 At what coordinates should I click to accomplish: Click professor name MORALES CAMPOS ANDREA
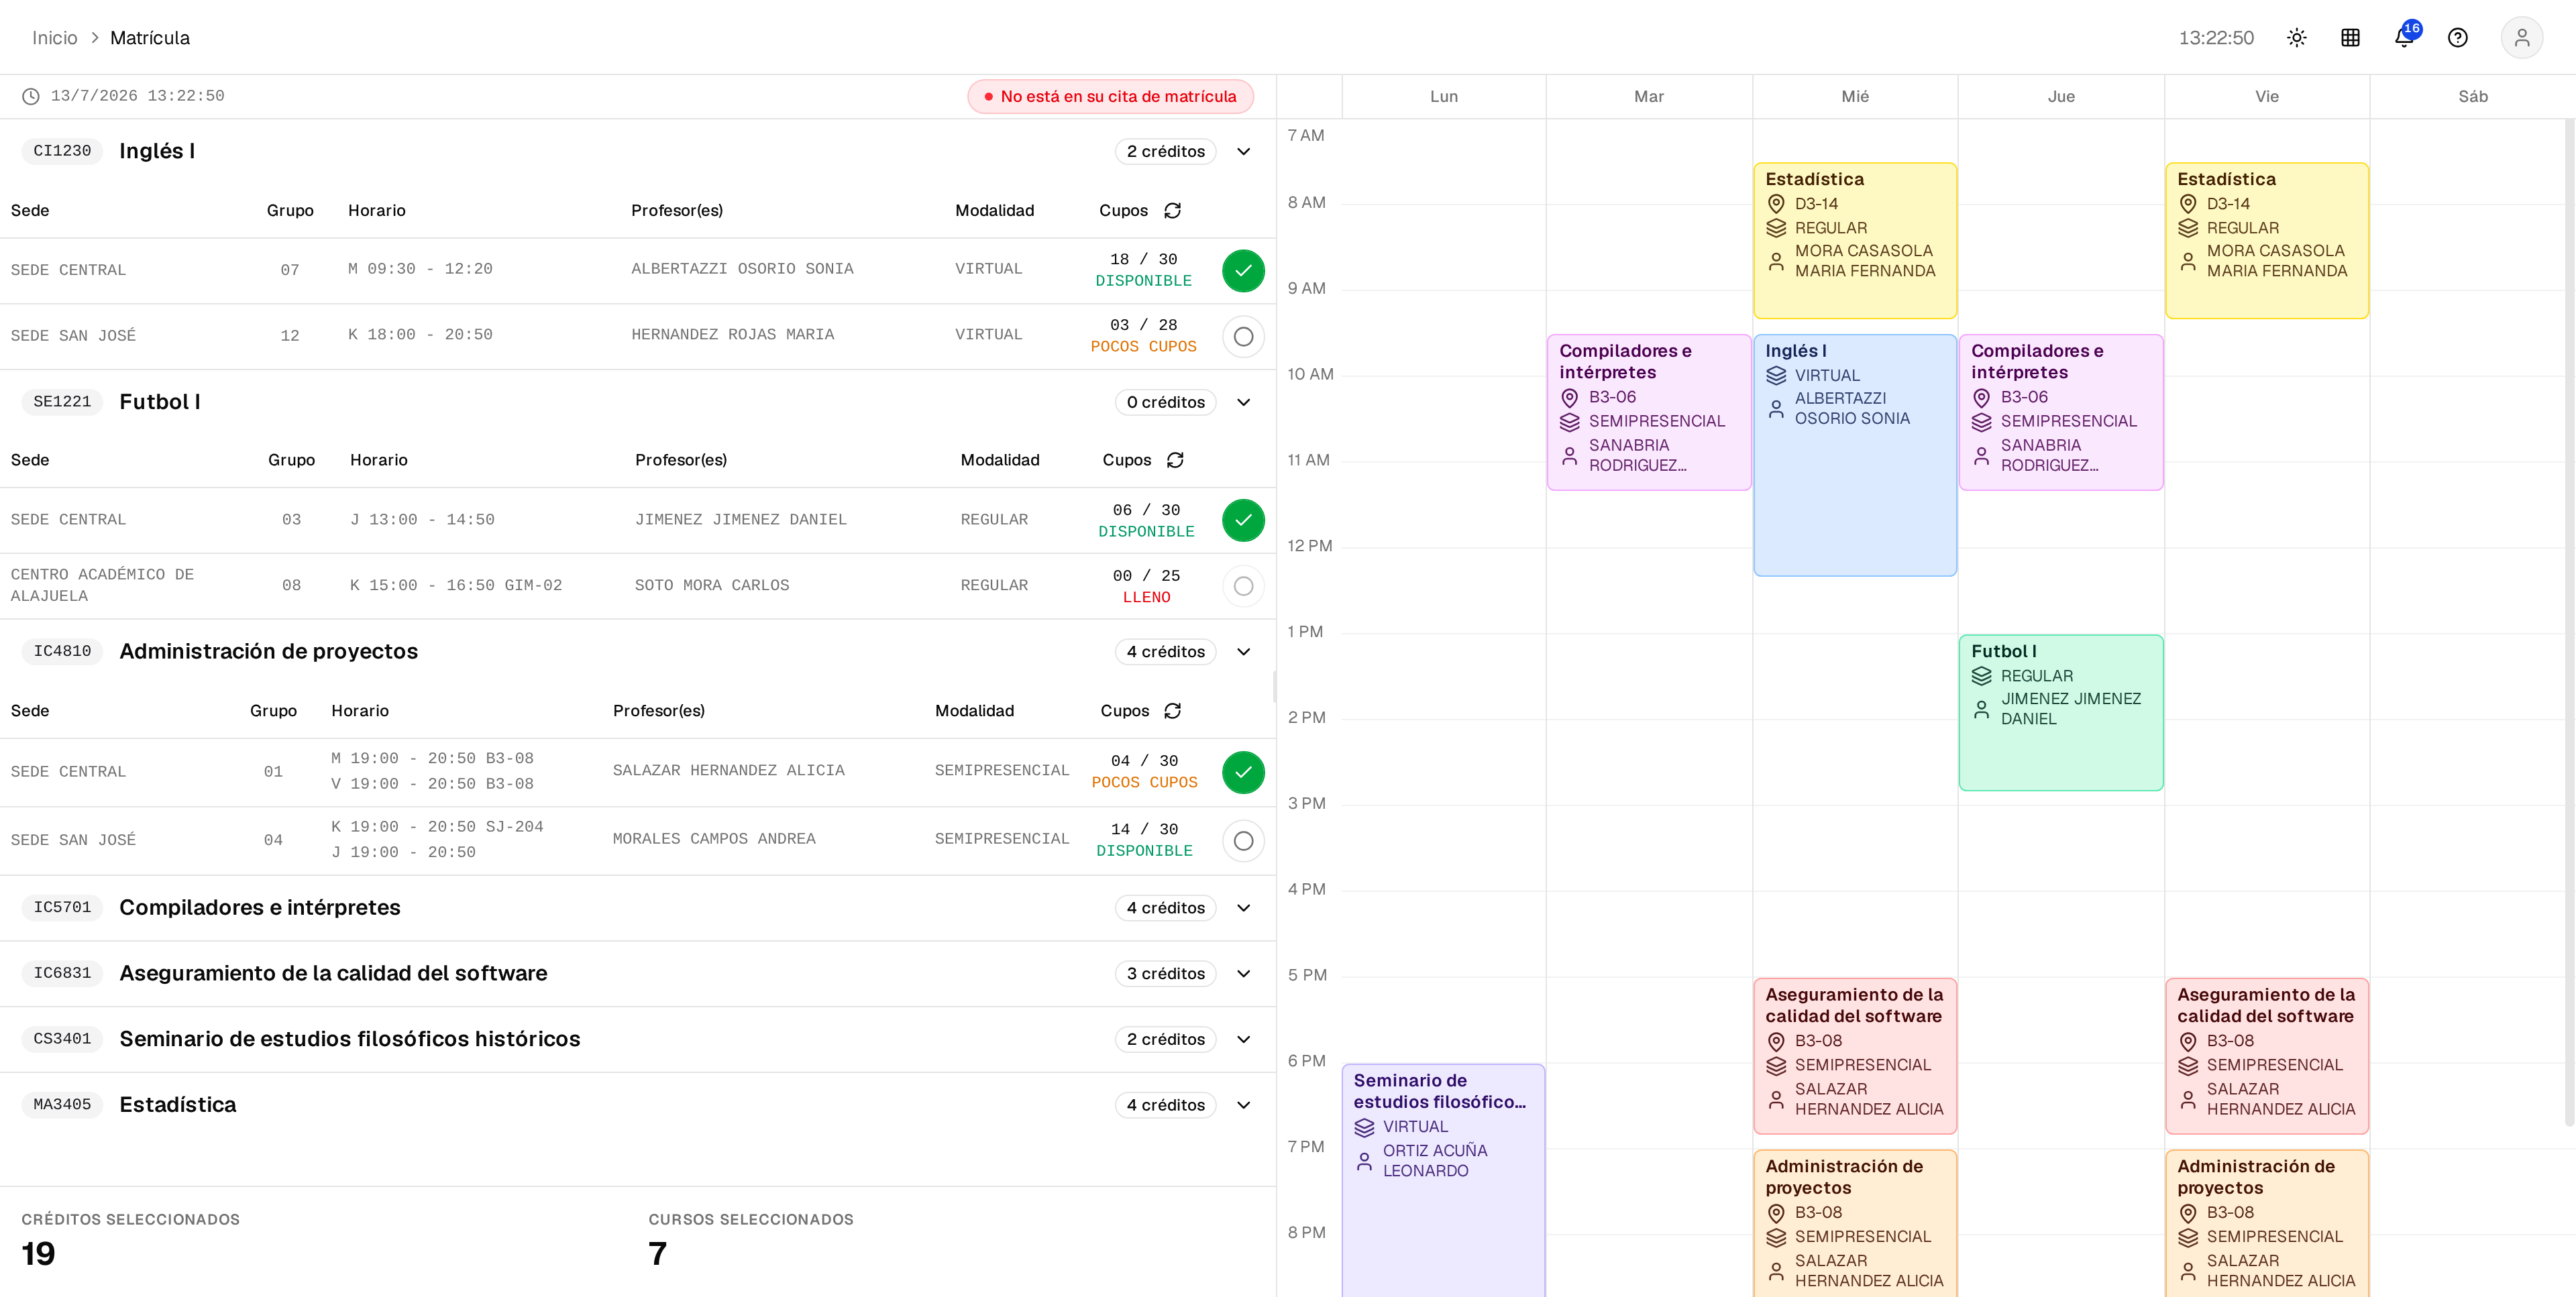pos(714,840)
